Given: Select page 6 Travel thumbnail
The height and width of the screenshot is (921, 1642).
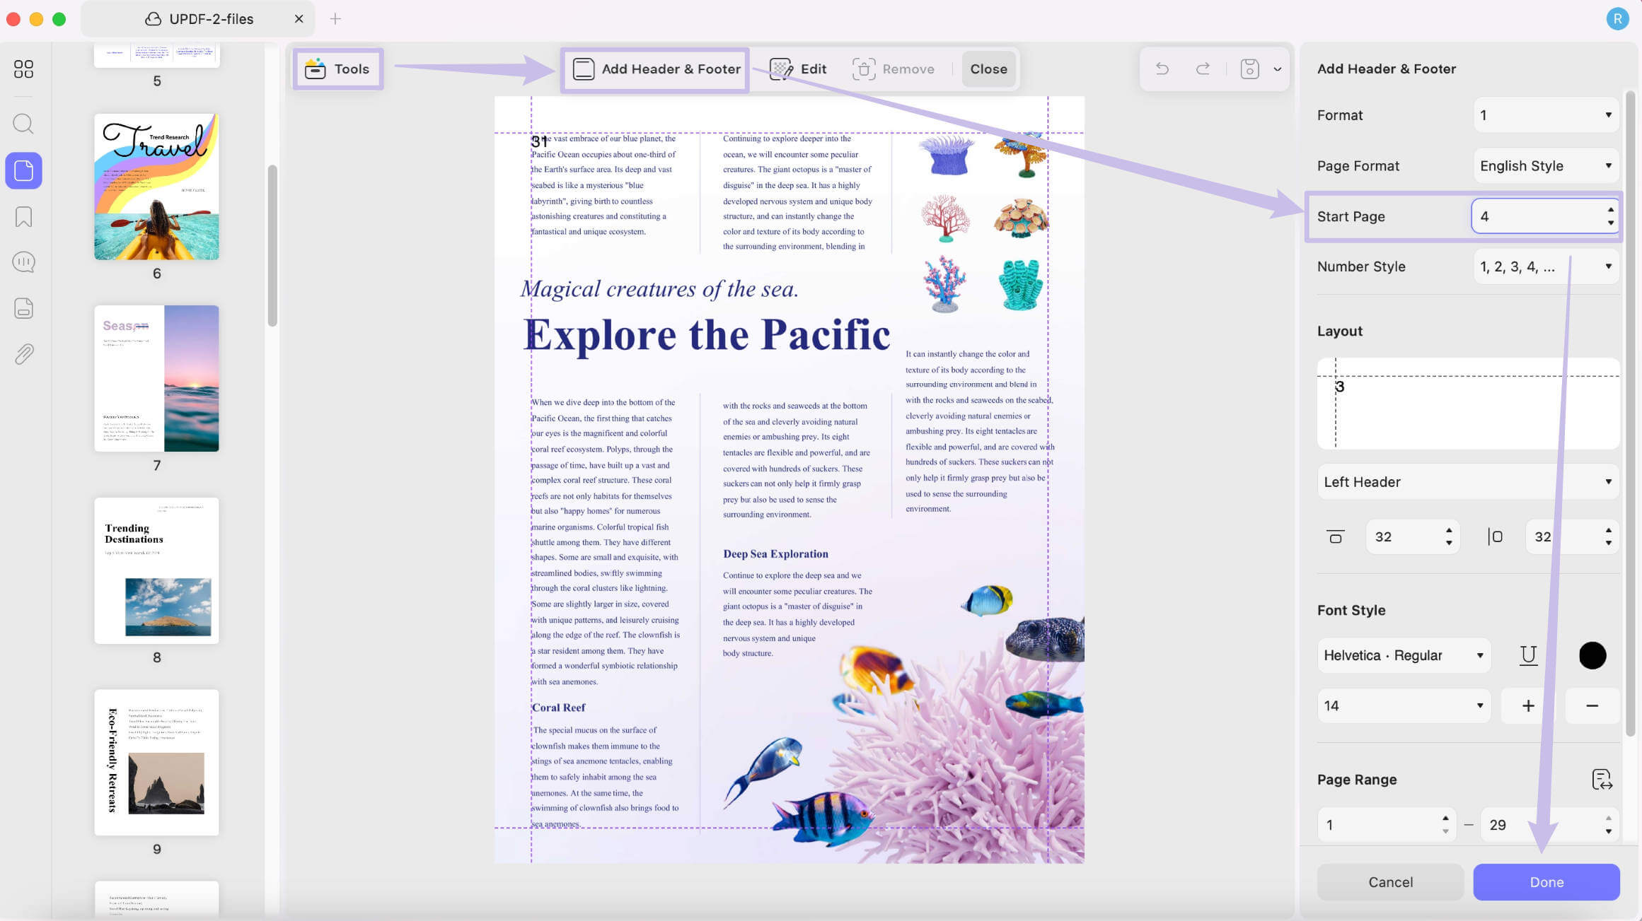Looking at the screenshot, I should click(156, 187).
